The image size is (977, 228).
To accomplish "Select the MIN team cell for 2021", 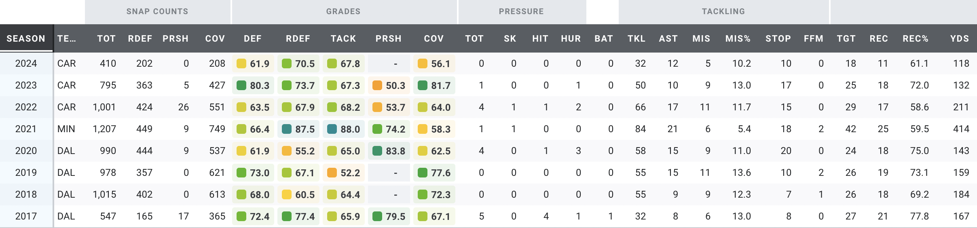I will [66, 129].
